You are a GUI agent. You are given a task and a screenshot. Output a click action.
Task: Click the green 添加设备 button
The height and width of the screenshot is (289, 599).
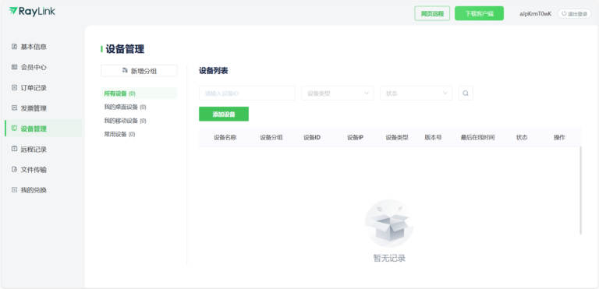[x=224, y=115]
